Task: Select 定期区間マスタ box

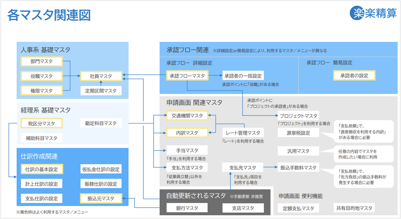Action: point(101,90)
